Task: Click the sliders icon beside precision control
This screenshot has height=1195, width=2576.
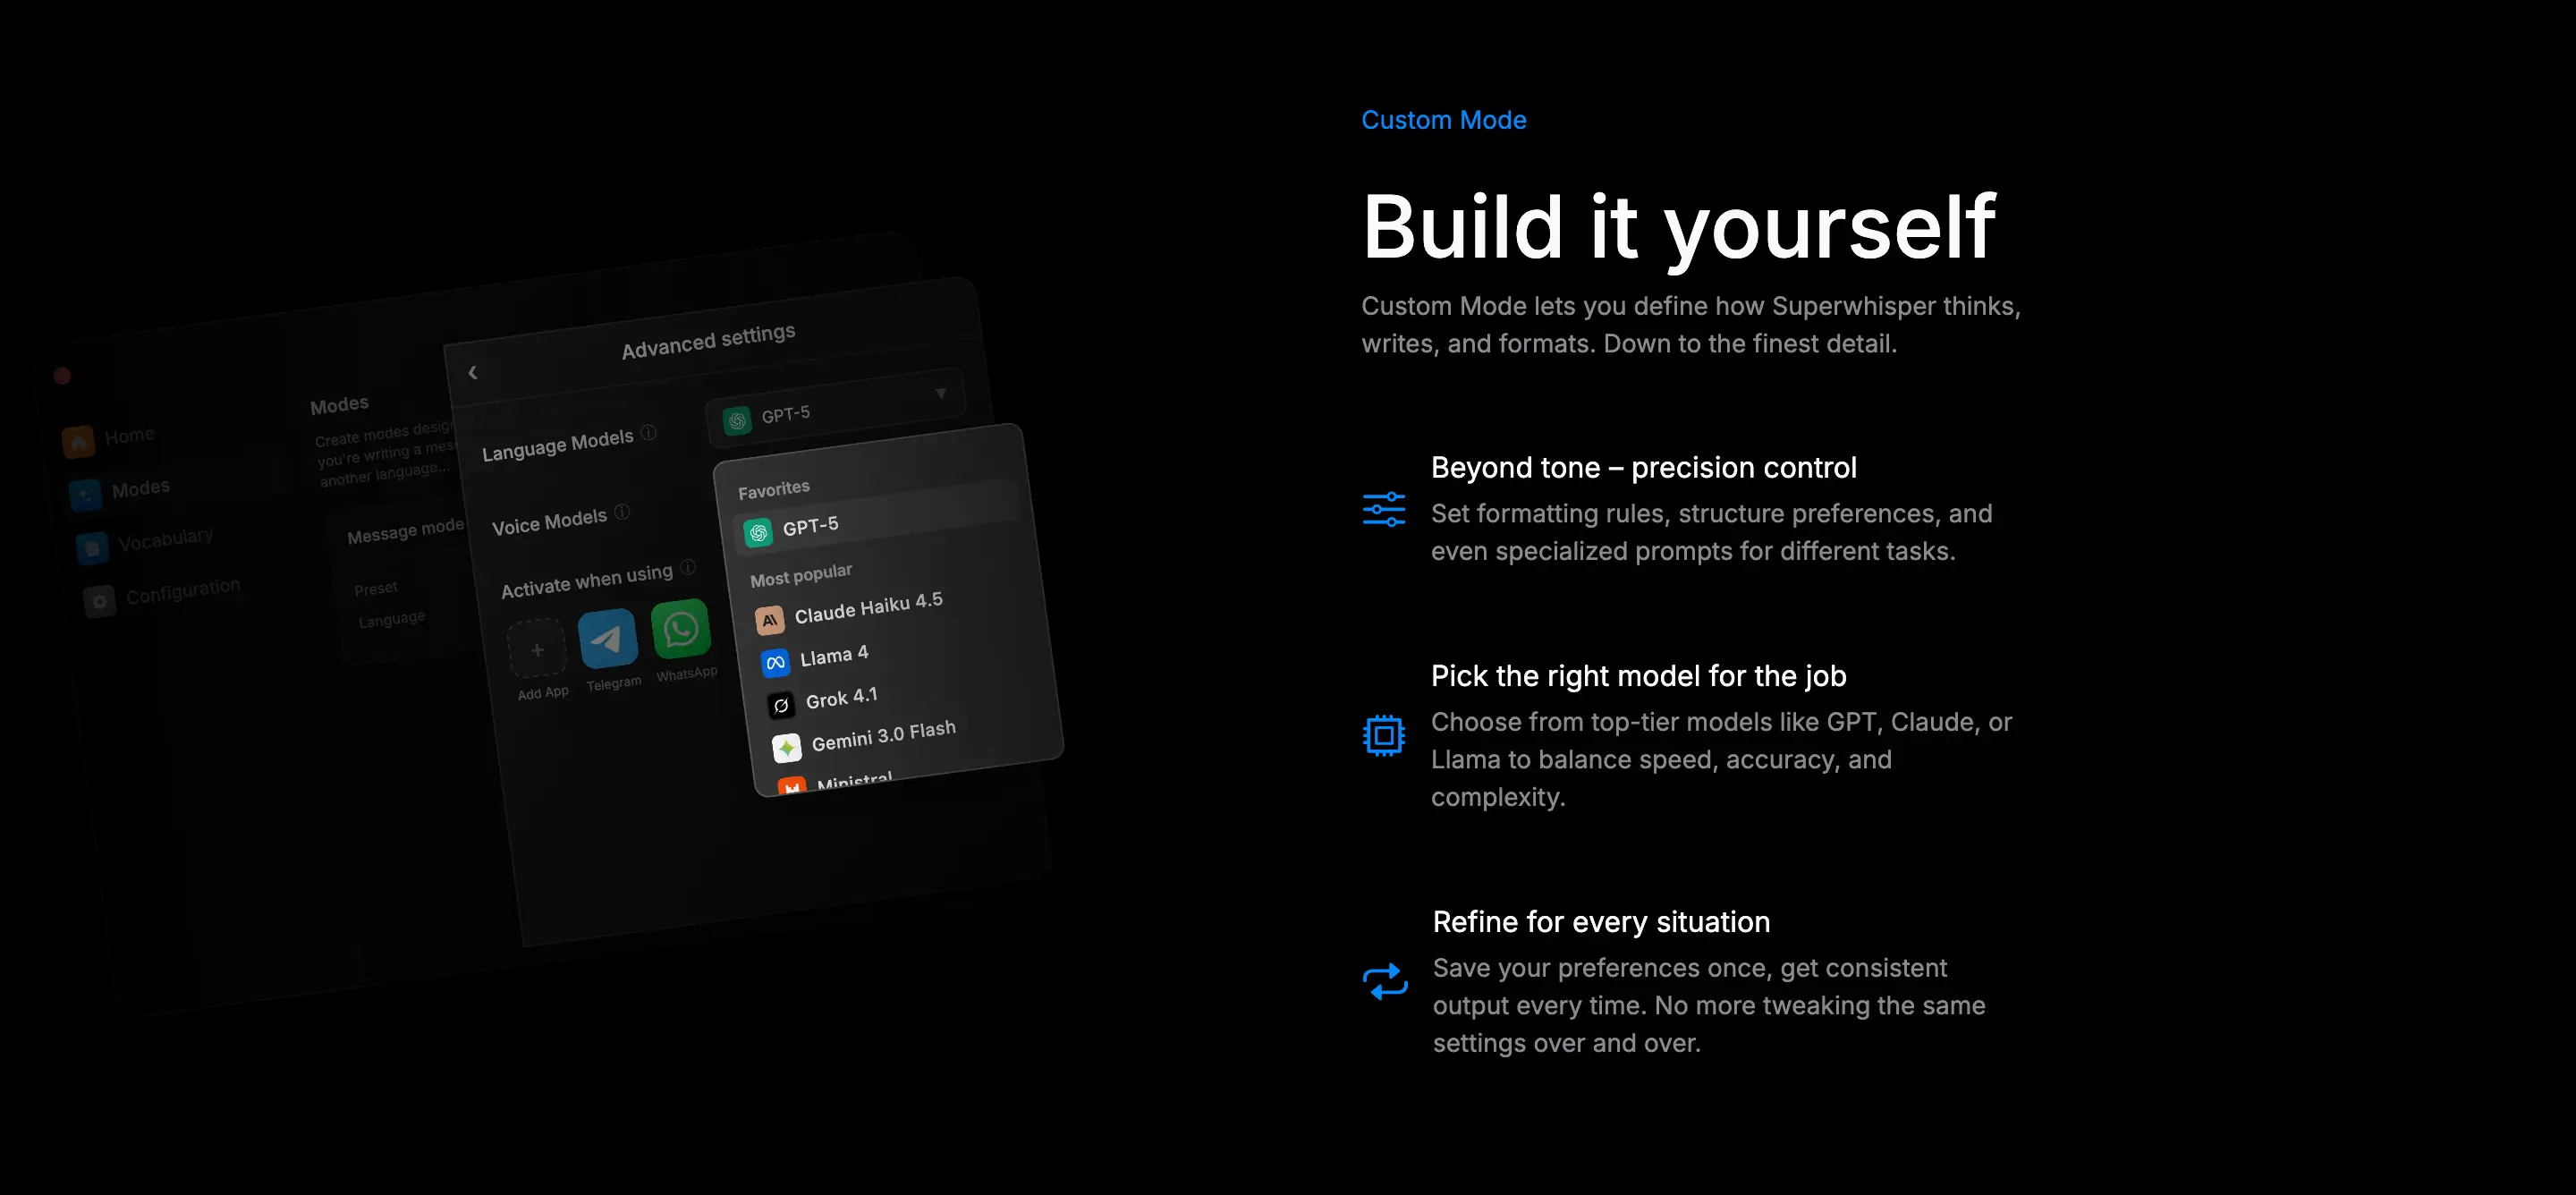Action: point(1384,510)
